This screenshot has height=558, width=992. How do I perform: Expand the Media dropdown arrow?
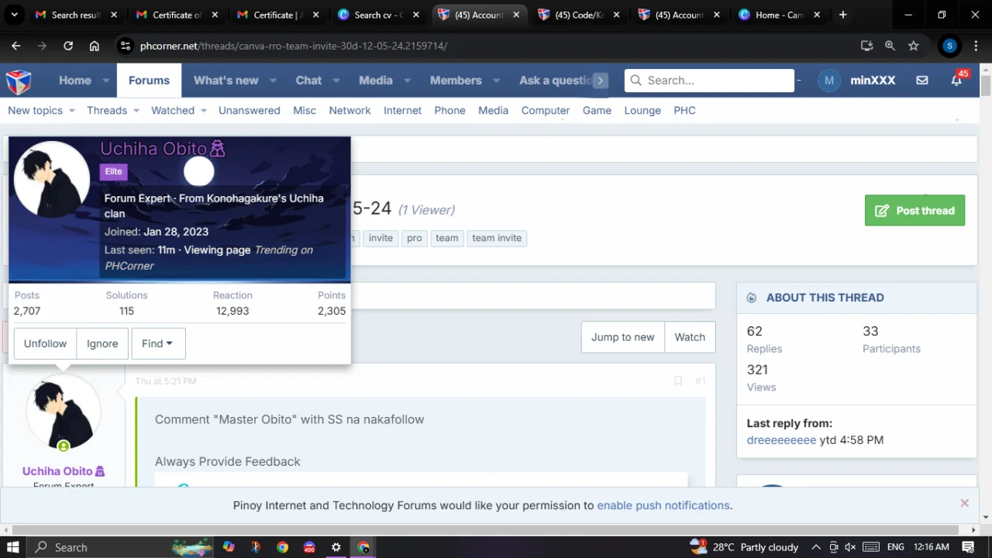click(407, 81)
